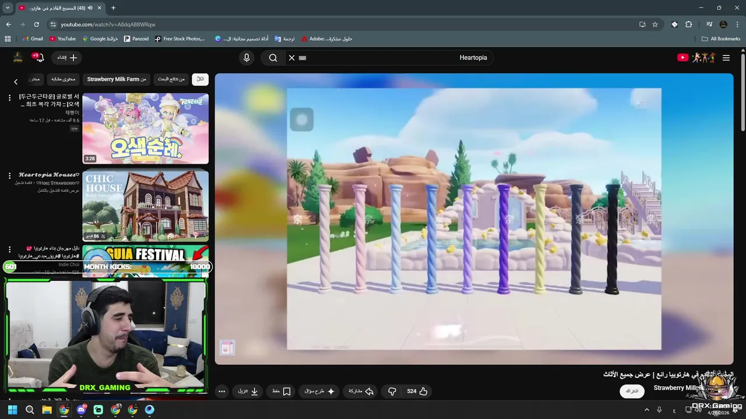Select the 'من Strawberry Milk Farm' chip
Viewport: 746px width, 419px height.
[117, 79]
